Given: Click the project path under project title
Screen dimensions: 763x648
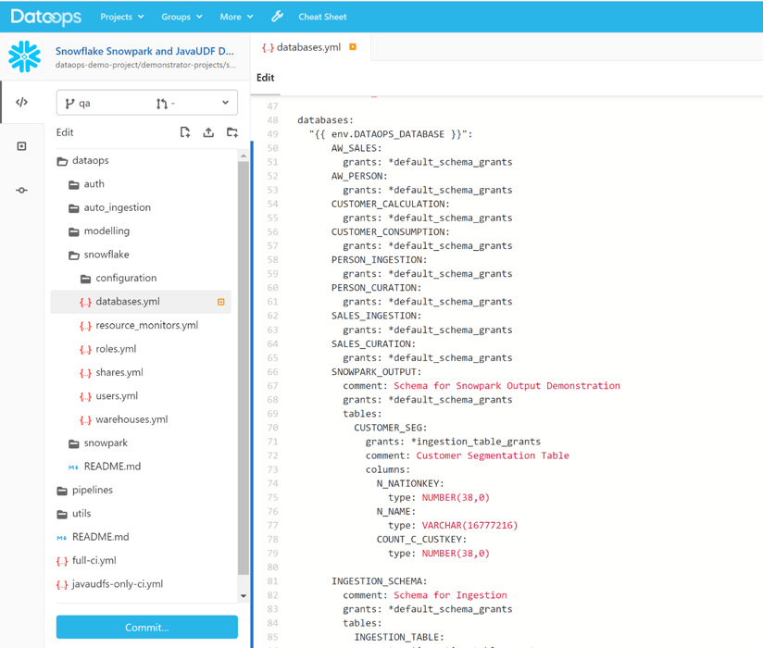Looking at the screenshot, I should pyautogui.click(x=145, y=65).
